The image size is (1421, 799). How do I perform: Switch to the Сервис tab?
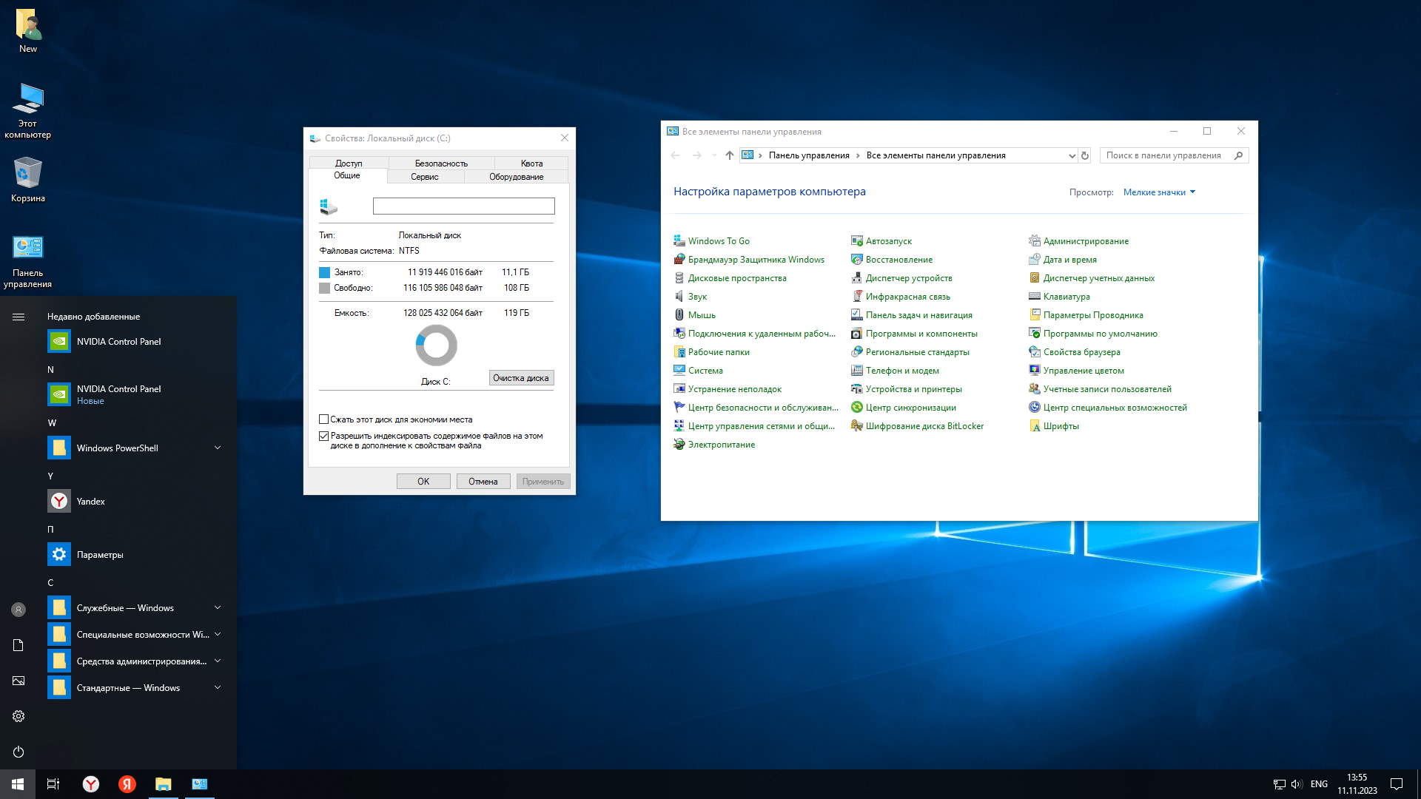[x=425, y=177]
